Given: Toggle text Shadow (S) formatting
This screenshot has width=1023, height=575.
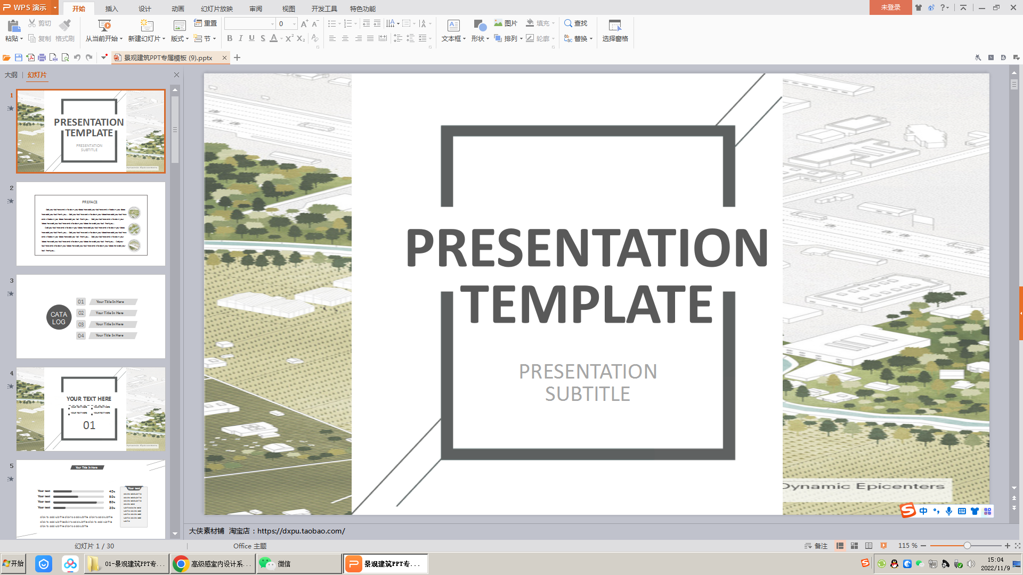Looking at the screenshot, I should (x=263, y=38).
